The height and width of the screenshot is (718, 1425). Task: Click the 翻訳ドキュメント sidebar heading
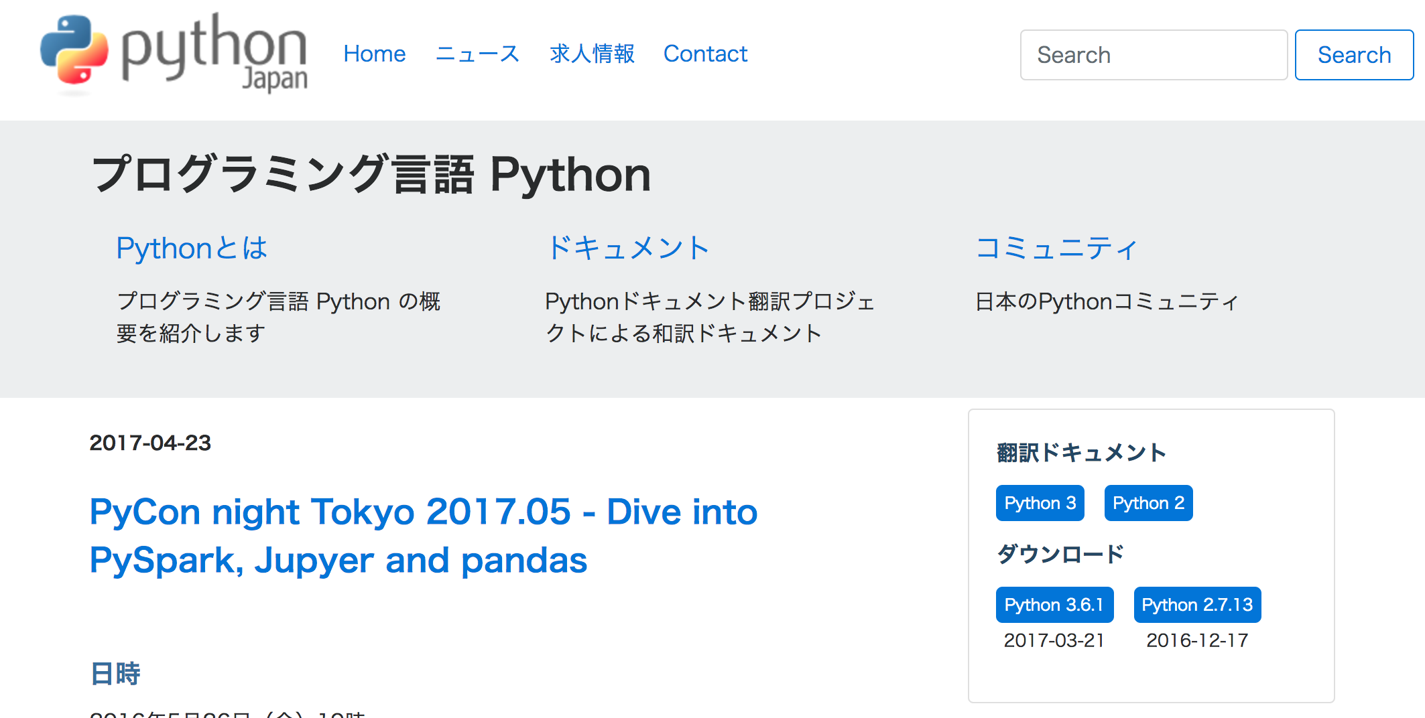pyautogui.click(x=1081, y=453)
